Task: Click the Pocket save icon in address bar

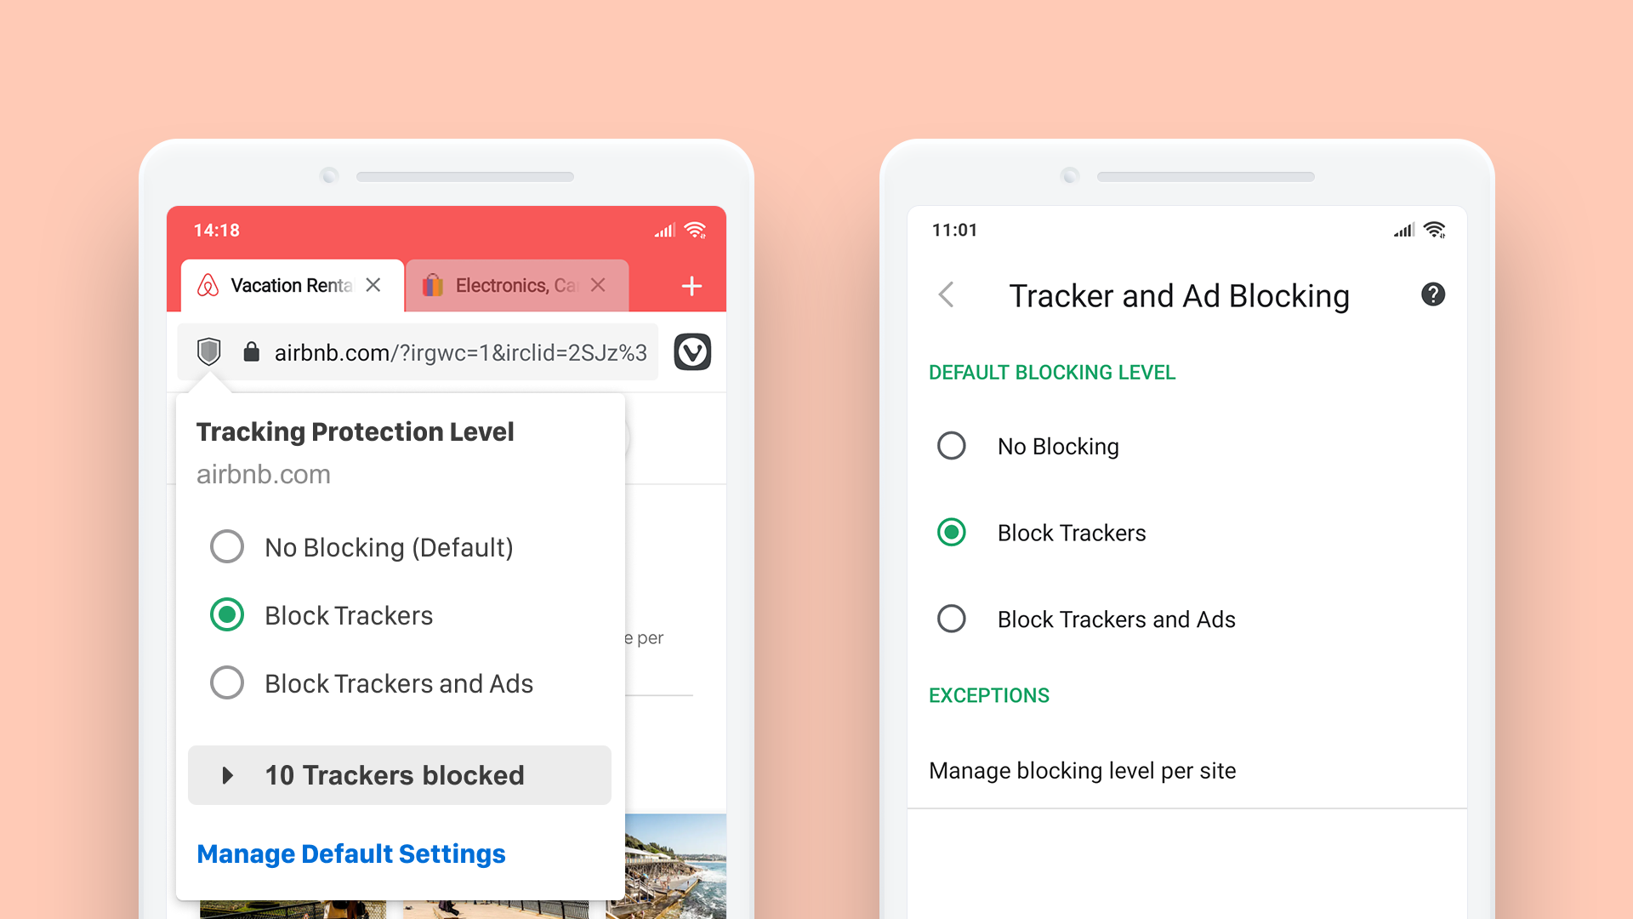Action: (697, 351)
